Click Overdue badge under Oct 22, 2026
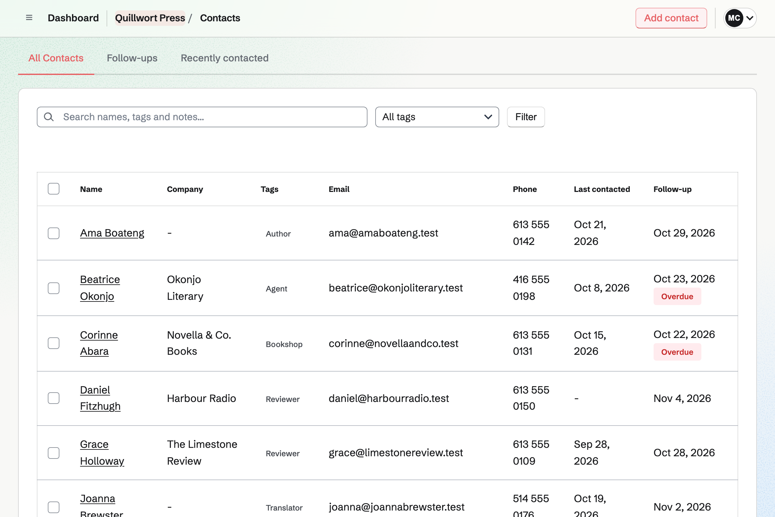 coord(677,352)
